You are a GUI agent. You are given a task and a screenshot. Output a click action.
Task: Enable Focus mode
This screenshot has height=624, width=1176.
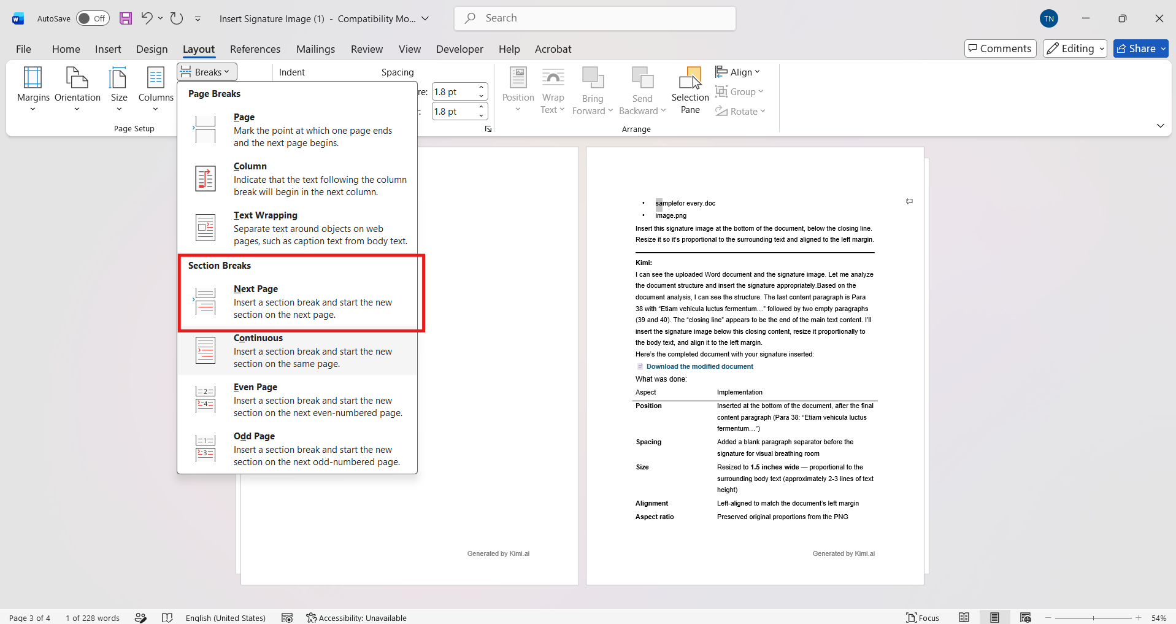tap(923, 618)
